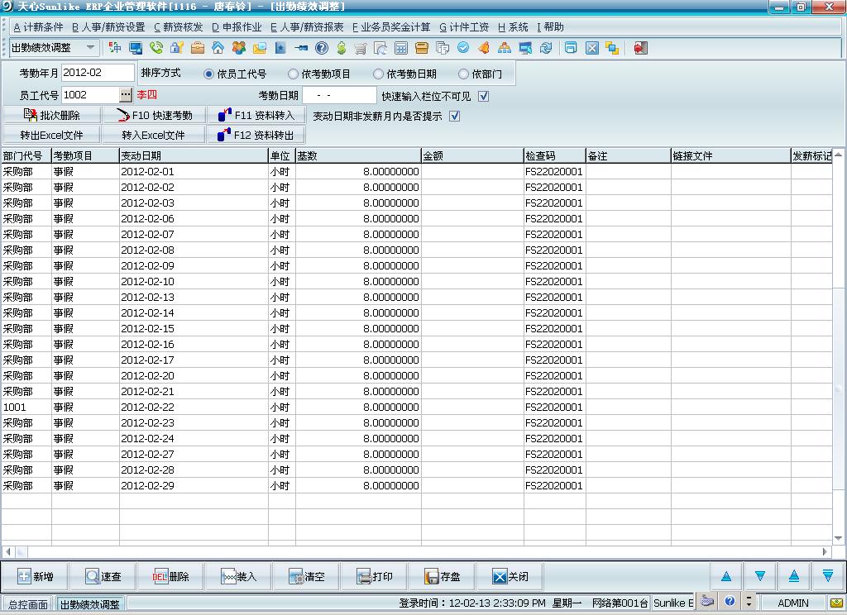This screenshot has height=615, width=847.
Task: Toggle 变动日期非发薪月内是否提示 checkbox
Action: (x=455, y=116)
